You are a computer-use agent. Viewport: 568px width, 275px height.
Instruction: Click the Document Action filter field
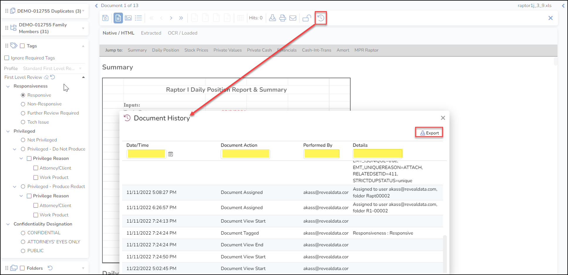(245, 154)
